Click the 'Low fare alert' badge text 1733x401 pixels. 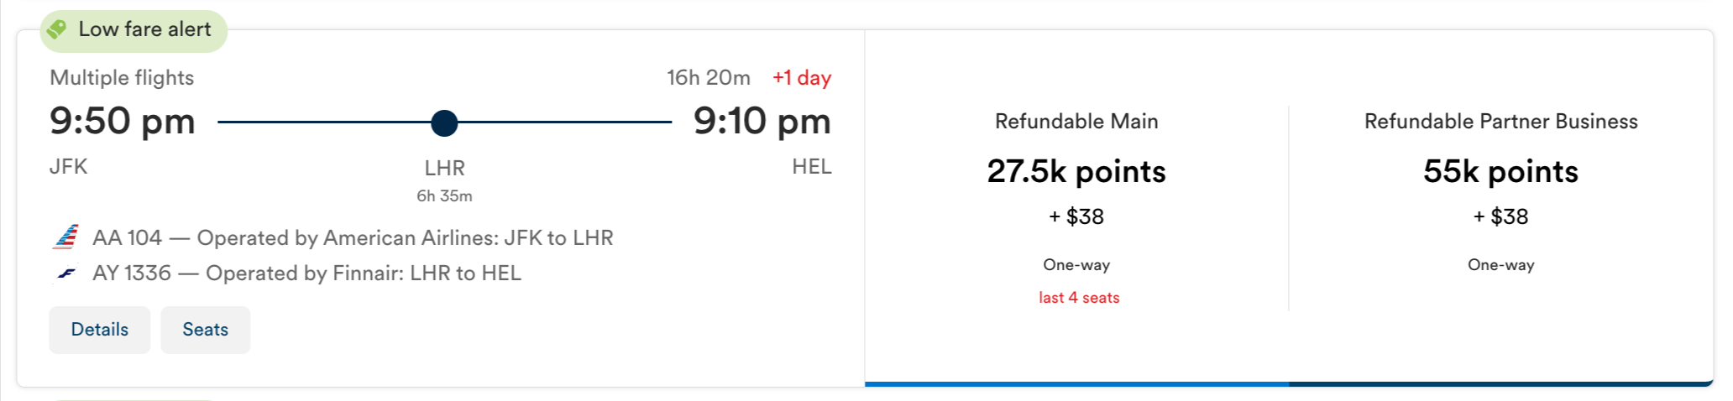tap(144, 29)
